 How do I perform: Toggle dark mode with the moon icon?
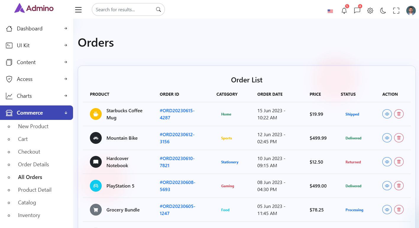pos(383,11)
